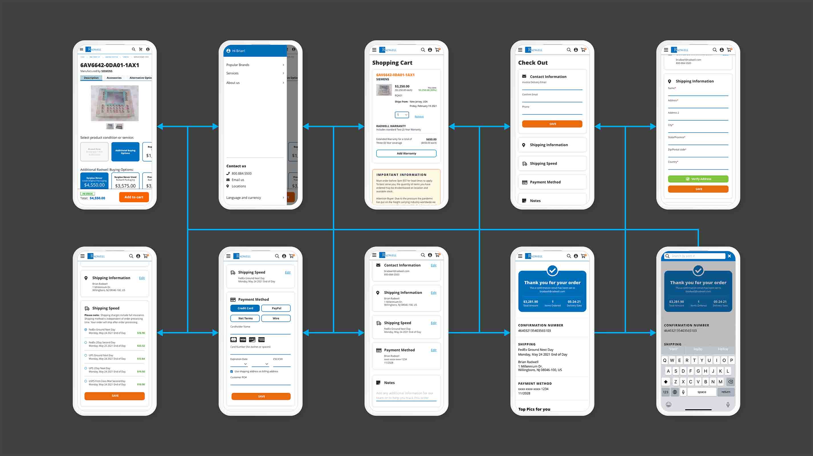Select the Alternative Options tab

141,78
